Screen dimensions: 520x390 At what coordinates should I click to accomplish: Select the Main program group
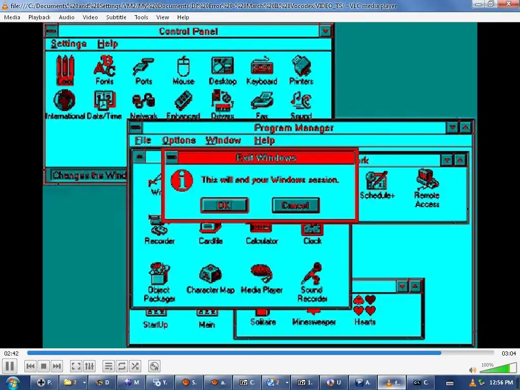click(x=207, y=319)
